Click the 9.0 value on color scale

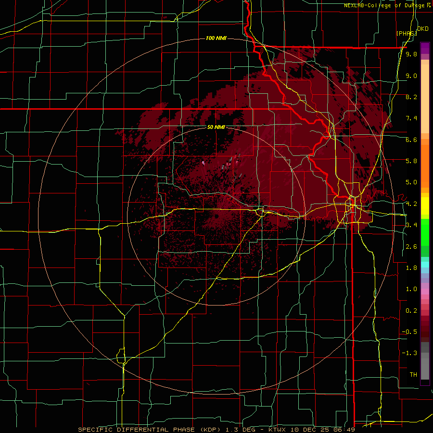point(411,76)
